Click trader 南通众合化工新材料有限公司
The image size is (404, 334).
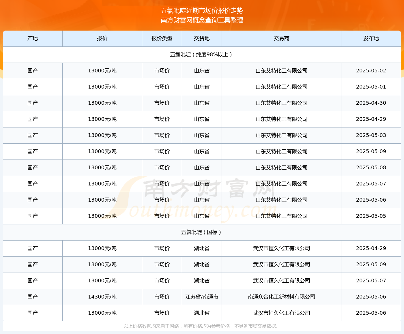pyautogui.click(x=281, y=297)
